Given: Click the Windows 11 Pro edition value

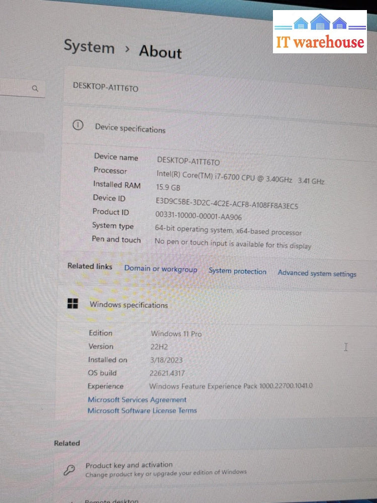Looking at the screenshot, I should [176, 334].
